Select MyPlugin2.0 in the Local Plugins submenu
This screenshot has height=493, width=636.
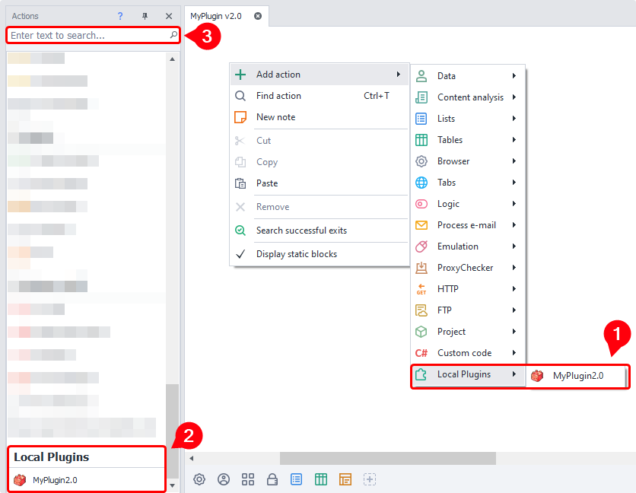(577, 376)
